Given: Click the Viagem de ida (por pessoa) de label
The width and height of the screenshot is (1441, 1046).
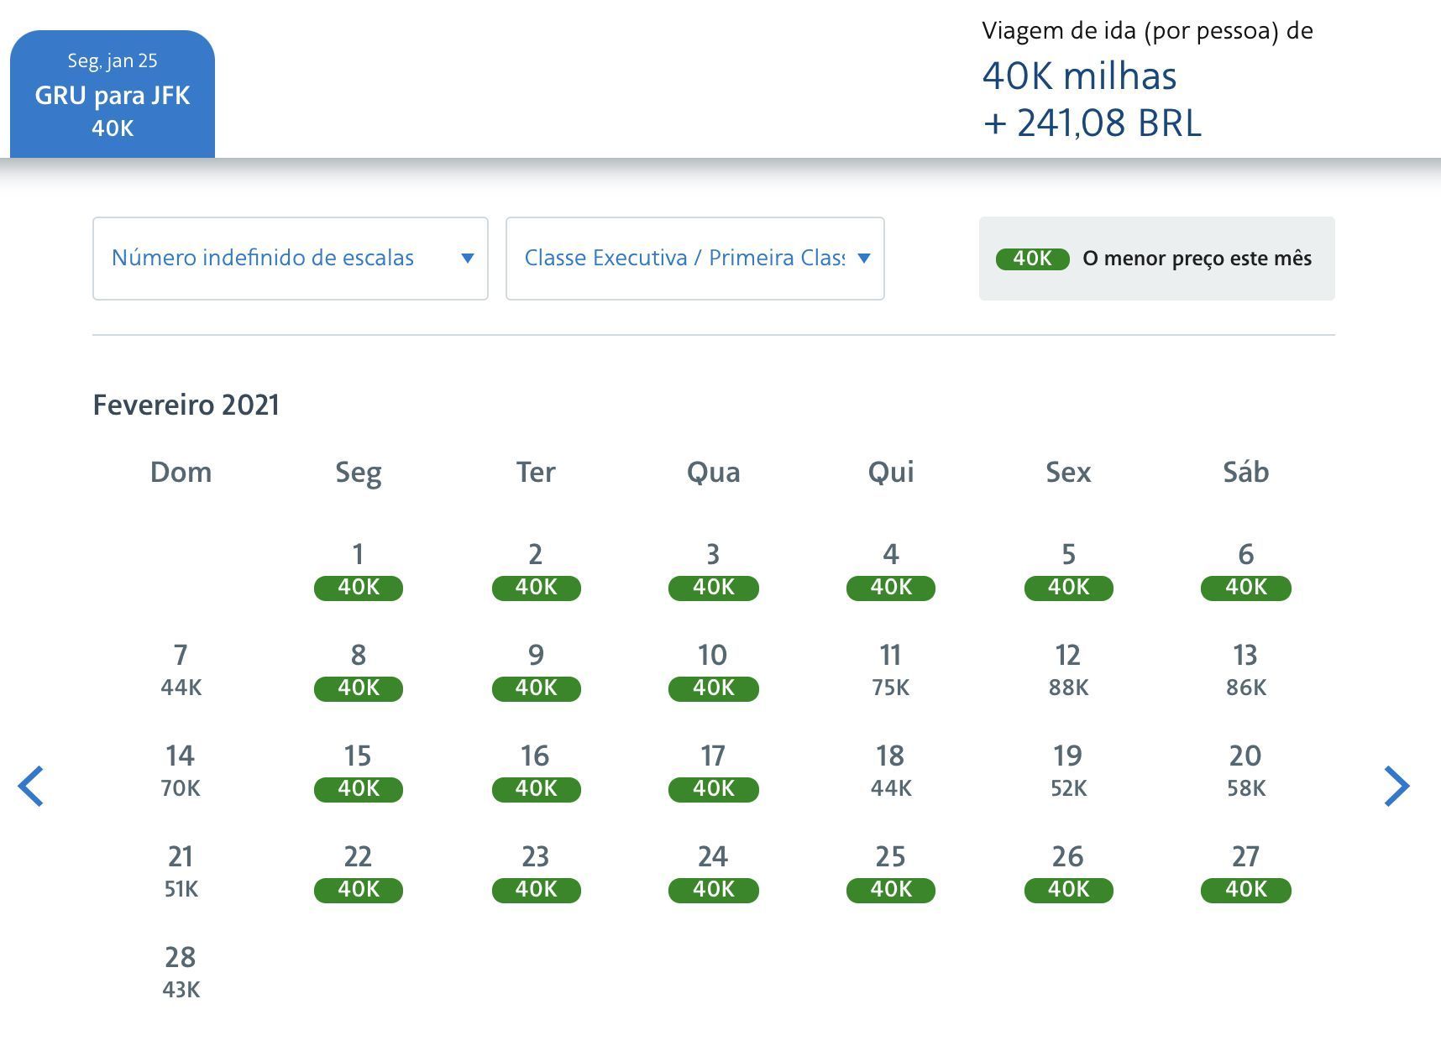Looking at the screenshot, I should point(1147,31).
